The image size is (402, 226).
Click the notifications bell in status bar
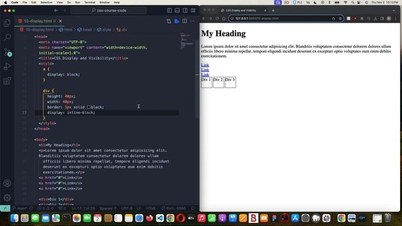(193, 208)
